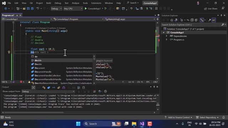
Task: Open the ConsoleApp1.Program type dropdown
Action: [78, 19]
